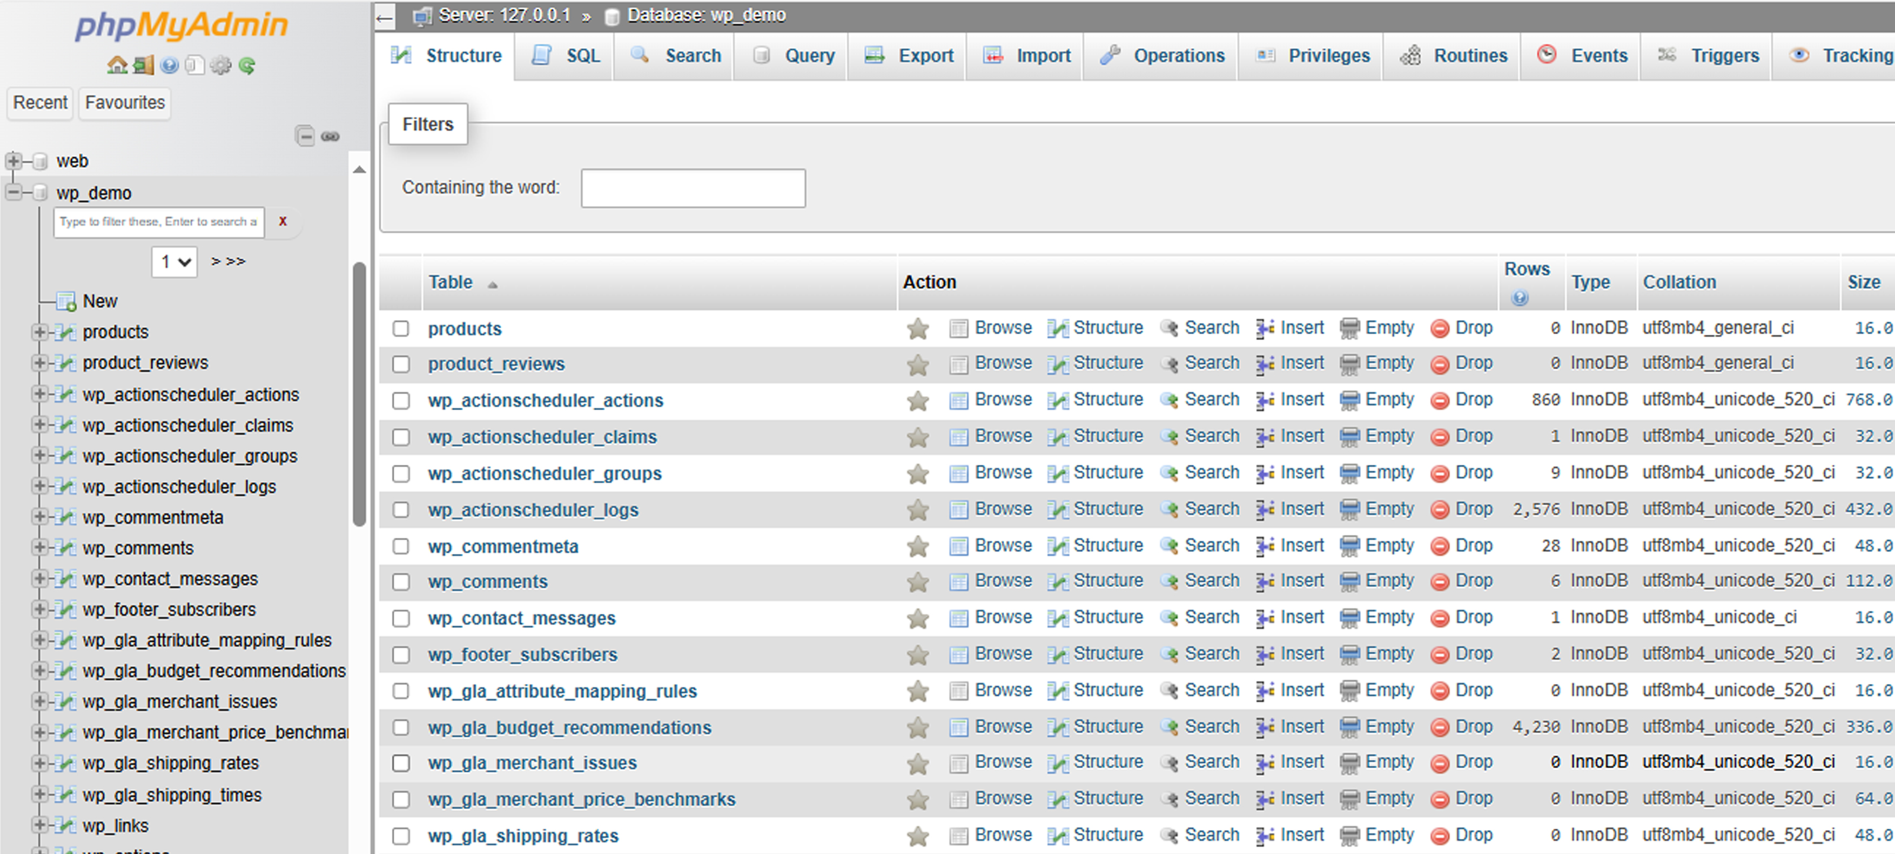Image resolution: width=1895 pixels, height=854 pixels.
Task: Click Empty for wp_footer_subscribers table
Action: point(1377,654)
